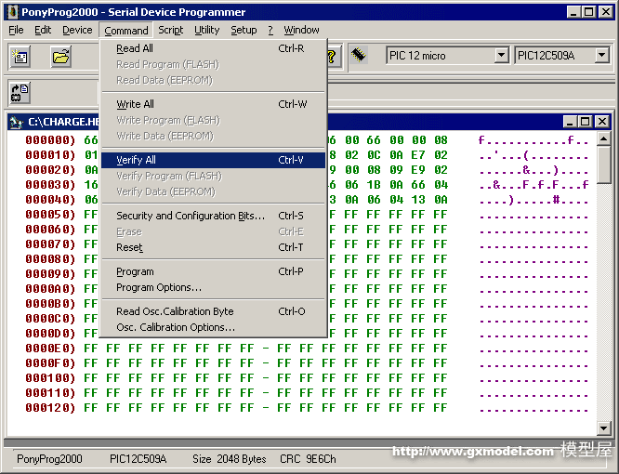Maximize the CHARGE.HEX child window
Viewport: 619px width, 474px height.
coord(585,122)
